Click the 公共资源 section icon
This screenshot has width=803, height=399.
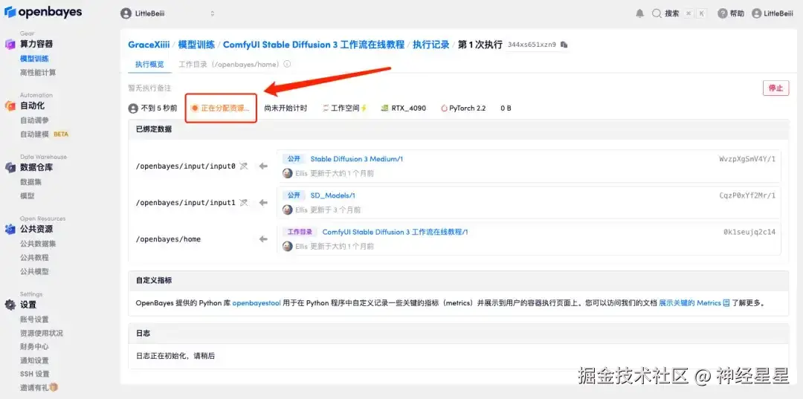(10, 229)
